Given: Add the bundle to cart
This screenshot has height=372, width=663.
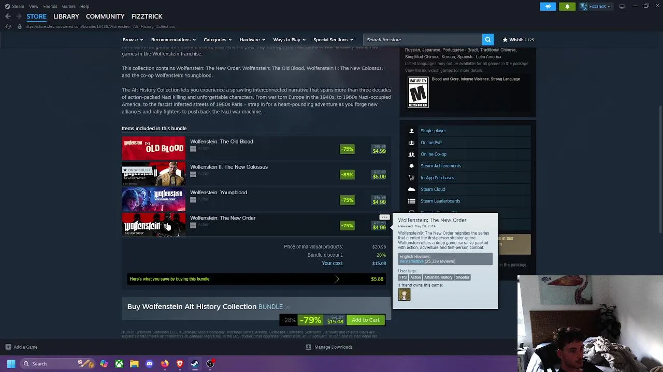Looking at the screenshot, I should [366, 320].
